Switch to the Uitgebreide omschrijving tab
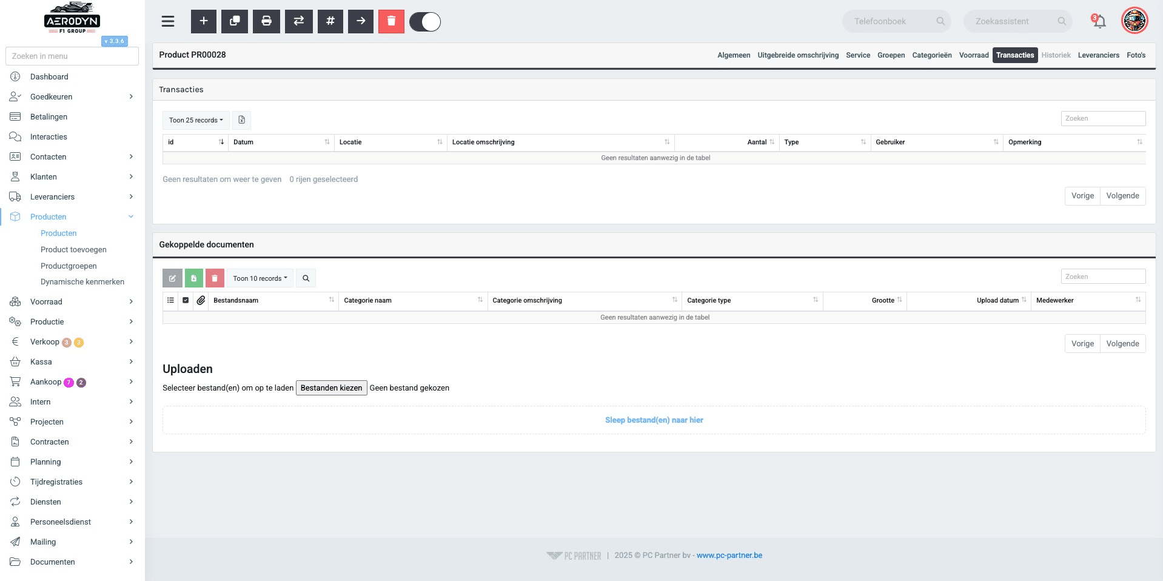The height and width of the screenshot is (581, 1163). click(798, 55)
